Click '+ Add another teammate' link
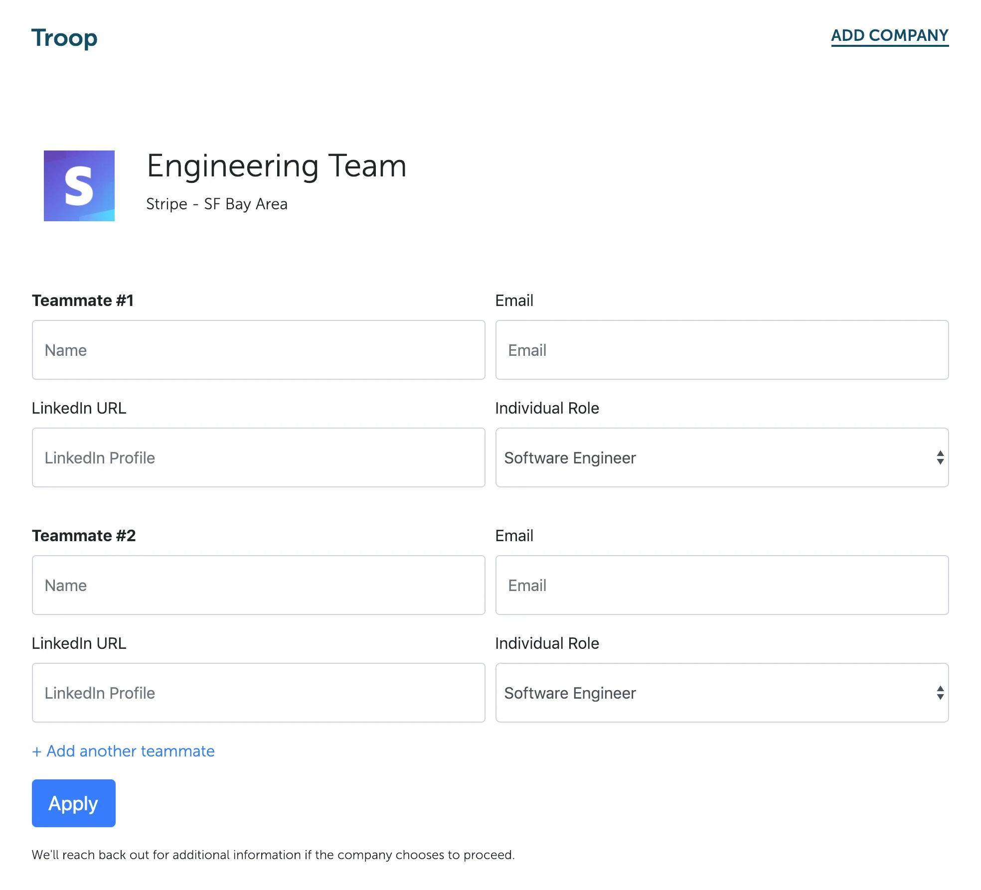 [x=123, y=751]
